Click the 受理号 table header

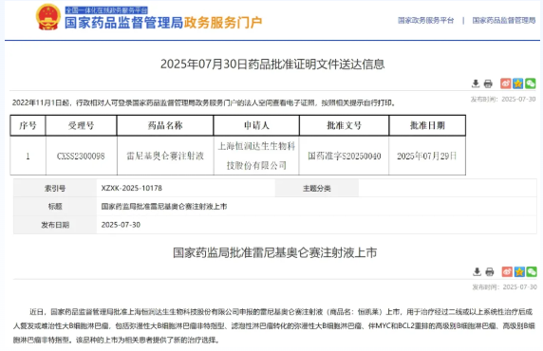click(x=81, y=125)
